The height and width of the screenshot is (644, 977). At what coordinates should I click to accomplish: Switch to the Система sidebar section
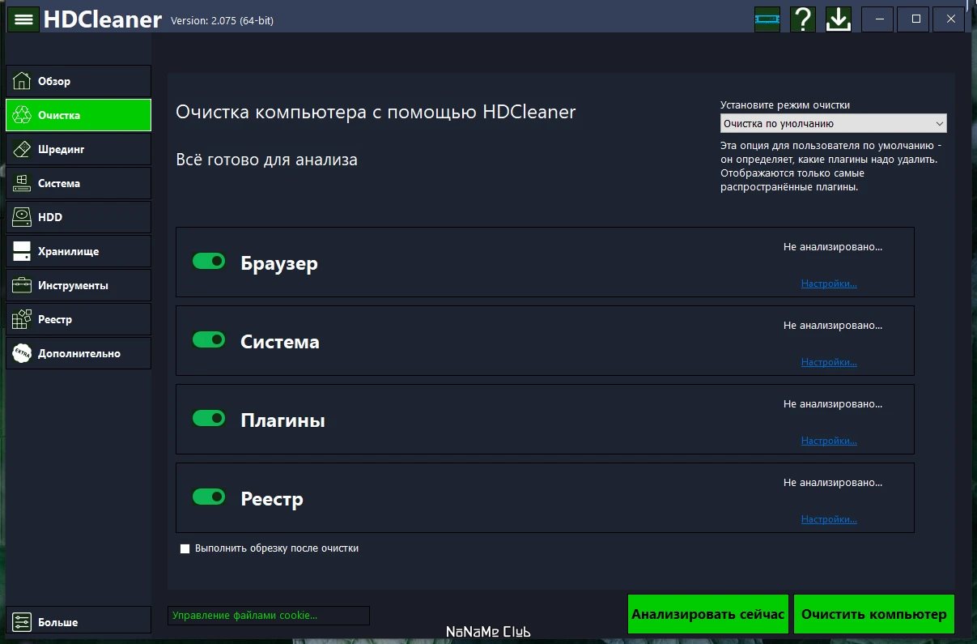tap(79, 183)
